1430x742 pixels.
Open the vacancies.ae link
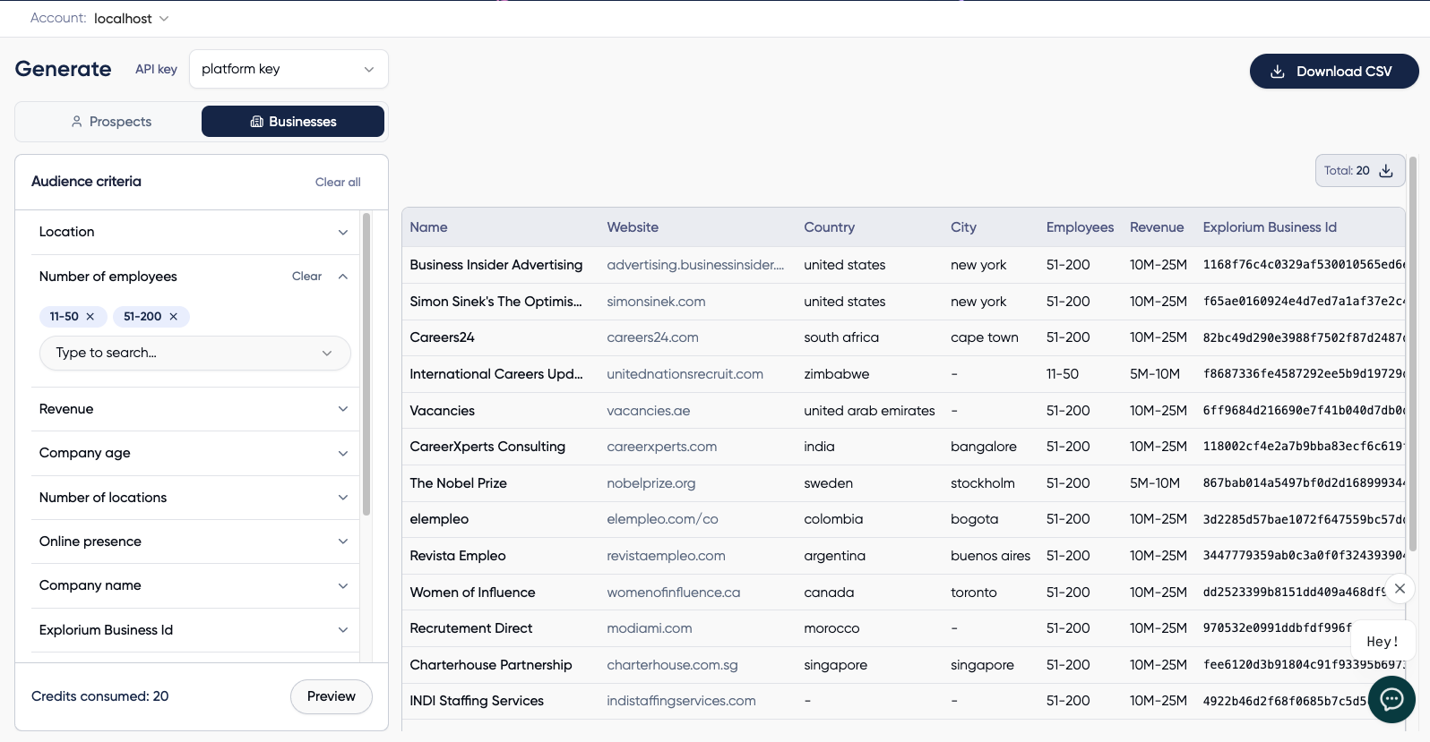pyautogui.click(x=649, y=411)
